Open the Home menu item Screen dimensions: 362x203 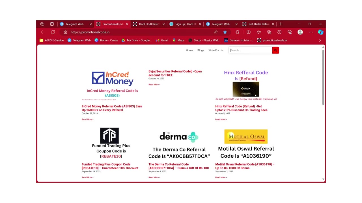click(x=189, y=50)
